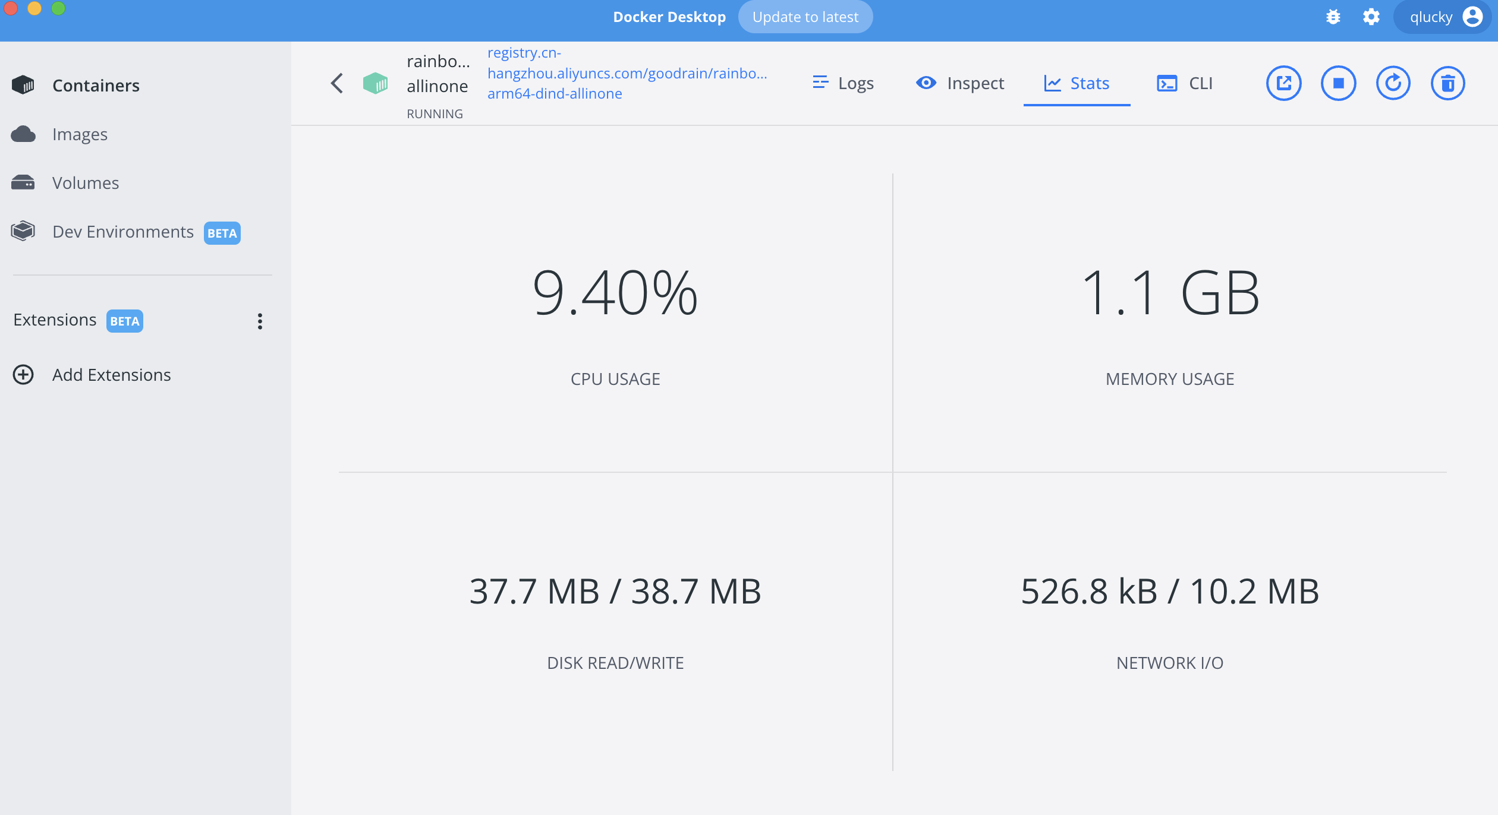The width and height of the screenshot is (1498, 815).
Task: Click the Volumes drive icon
Action: point(23,182)
